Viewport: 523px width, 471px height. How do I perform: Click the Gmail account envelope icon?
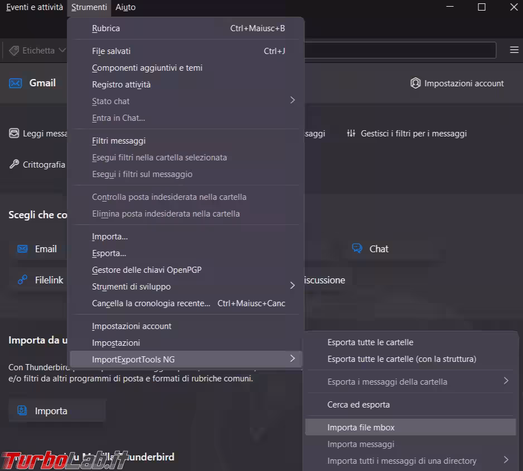[15, 83]
